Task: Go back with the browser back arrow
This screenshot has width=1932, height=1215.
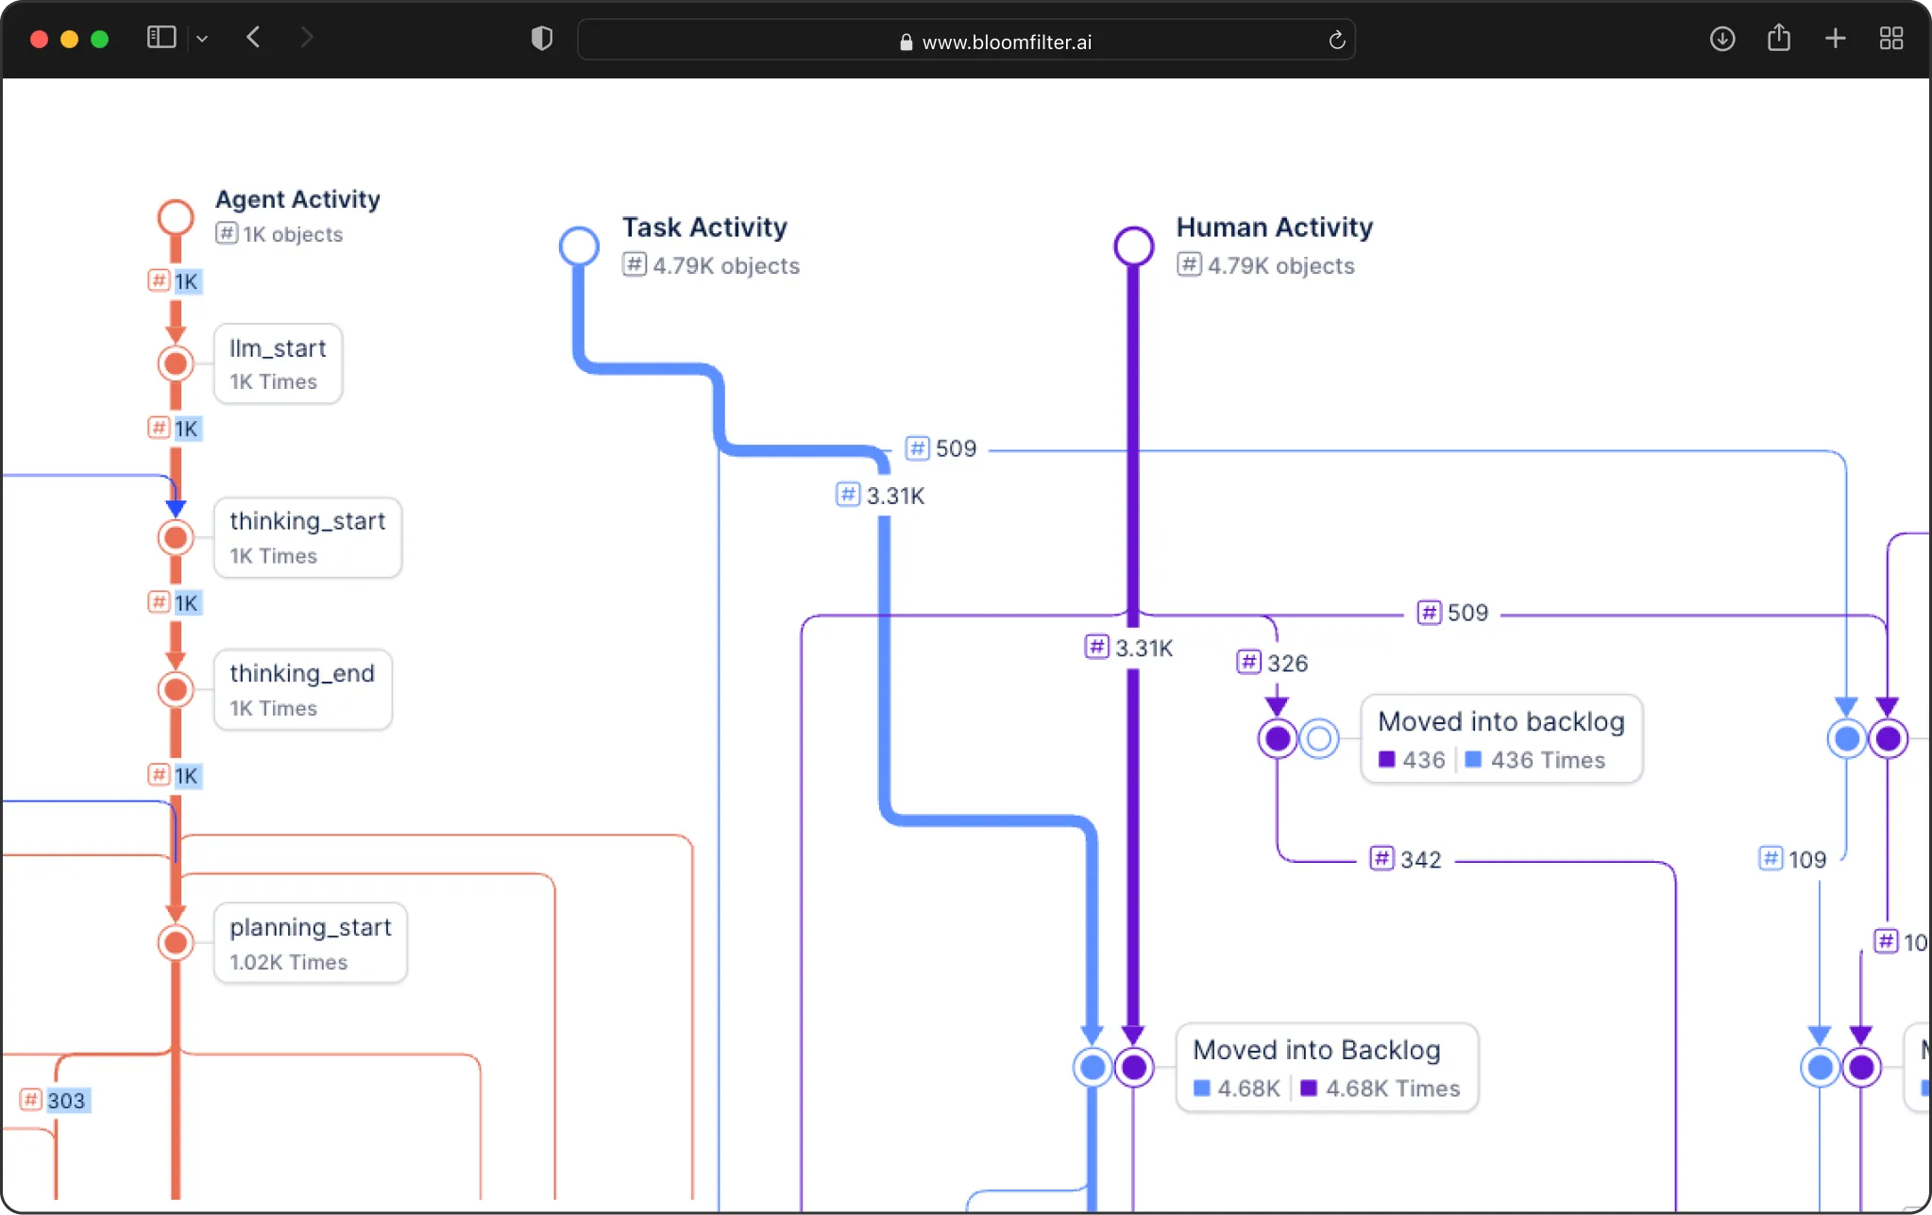Action: 253,38
